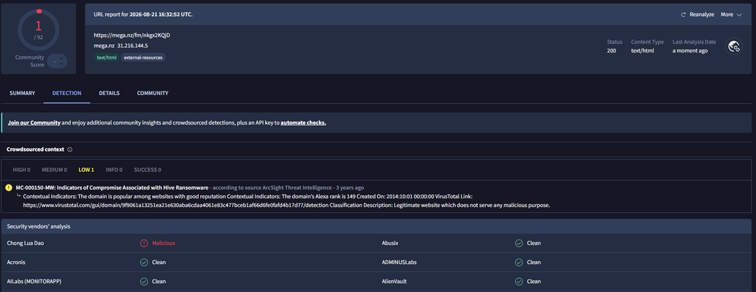The height and width of the screenshot is (292, 756).
Task: Click the URL report date heading
Action: [142, 15]
